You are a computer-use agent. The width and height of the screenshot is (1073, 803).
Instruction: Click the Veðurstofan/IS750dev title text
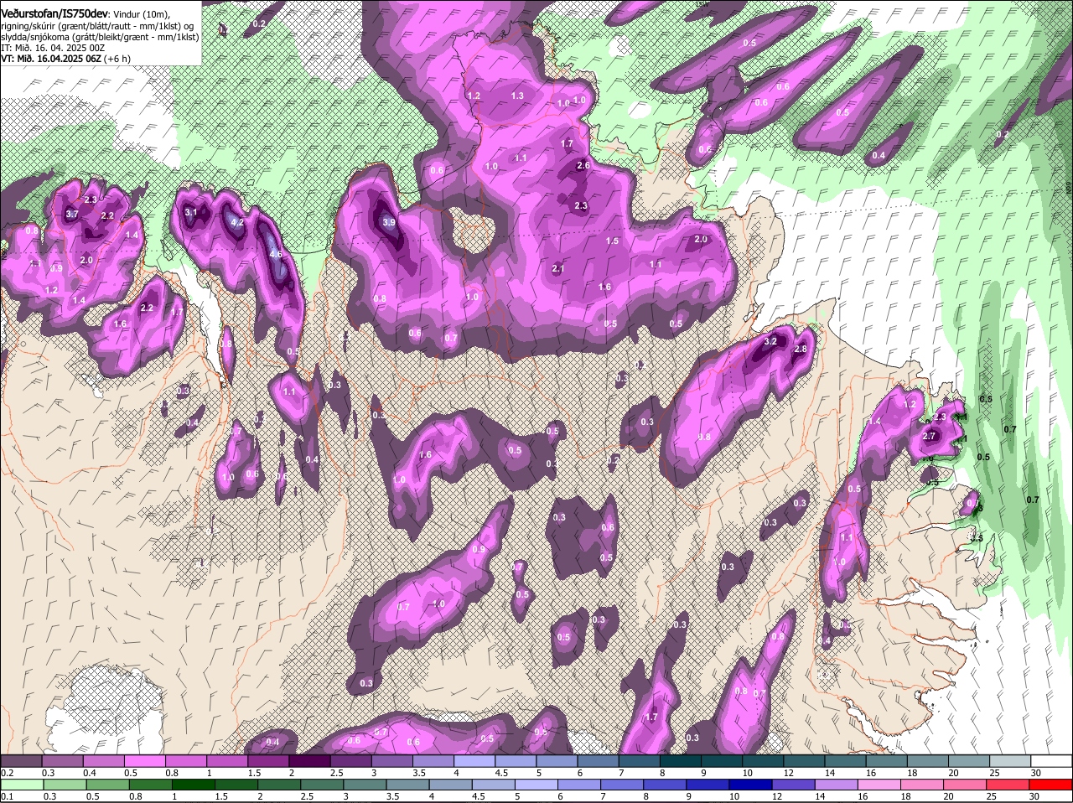[x=54, y=13]
